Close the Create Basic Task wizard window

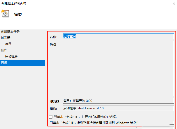174,4
